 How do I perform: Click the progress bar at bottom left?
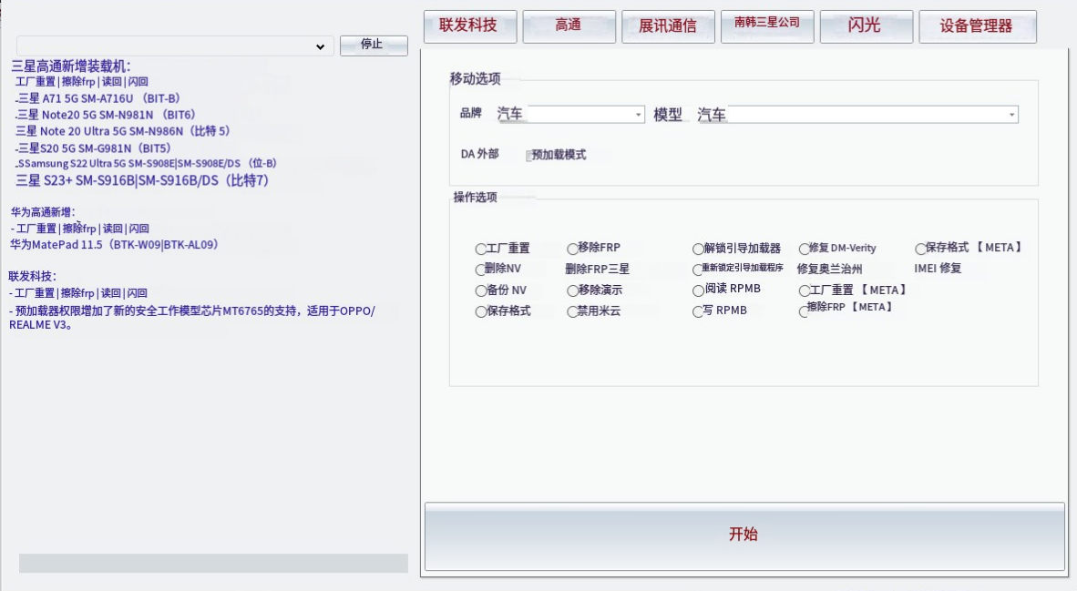[213, 563]
